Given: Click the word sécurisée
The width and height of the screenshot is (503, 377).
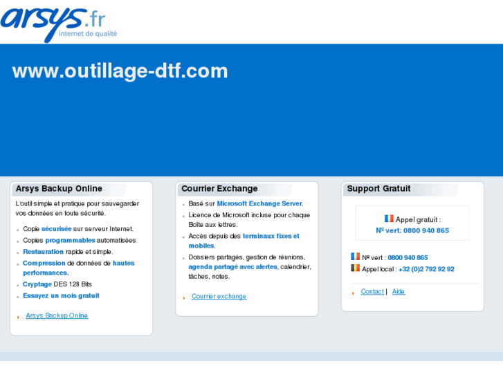Looking at the screenshot, I should pos(57,229).
